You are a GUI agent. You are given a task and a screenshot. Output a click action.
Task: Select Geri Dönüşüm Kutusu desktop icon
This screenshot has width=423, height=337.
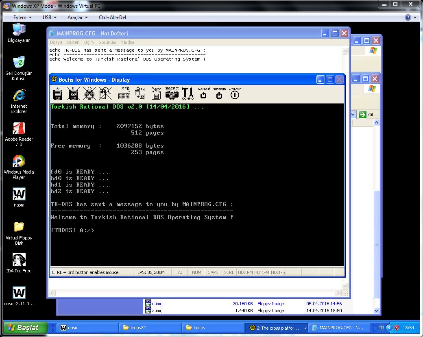(19, 68)
